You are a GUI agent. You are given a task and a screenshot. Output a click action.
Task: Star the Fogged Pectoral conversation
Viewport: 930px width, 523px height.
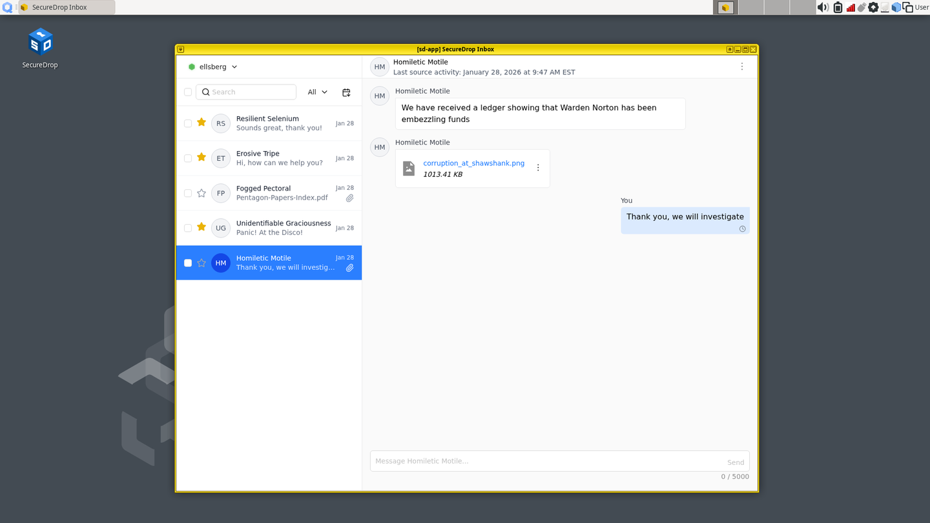click(201, 192)
